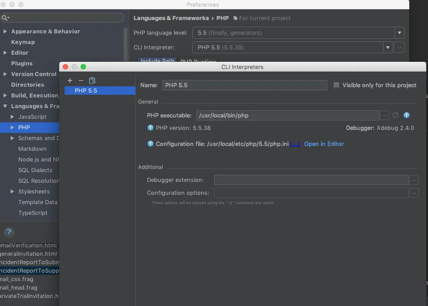Open Configuration options editor button
This screenshot has height=306, width=428.
click(x=414, y=193)
